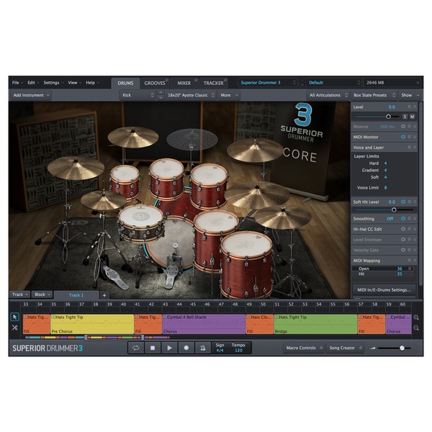The image size is (432, 432).
Task: Adjust the master volume slider handle
Action: tap(402, 348)
